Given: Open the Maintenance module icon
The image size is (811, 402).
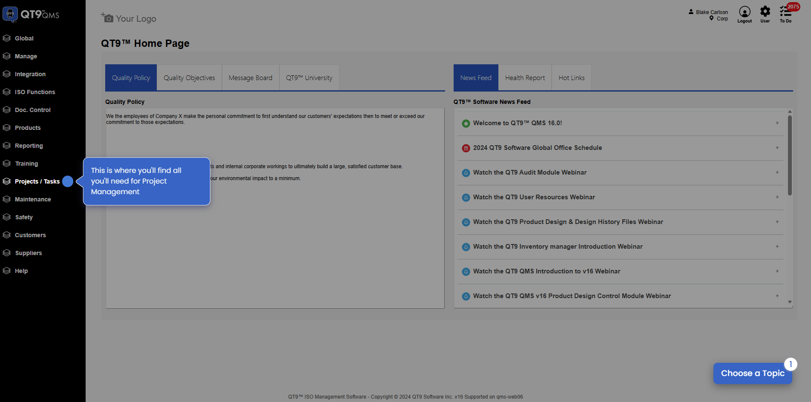Looking at the screenshot, I should pos(7,199).
